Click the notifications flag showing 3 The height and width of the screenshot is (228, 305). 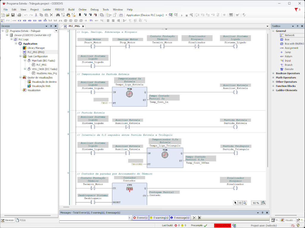point(298,10)
